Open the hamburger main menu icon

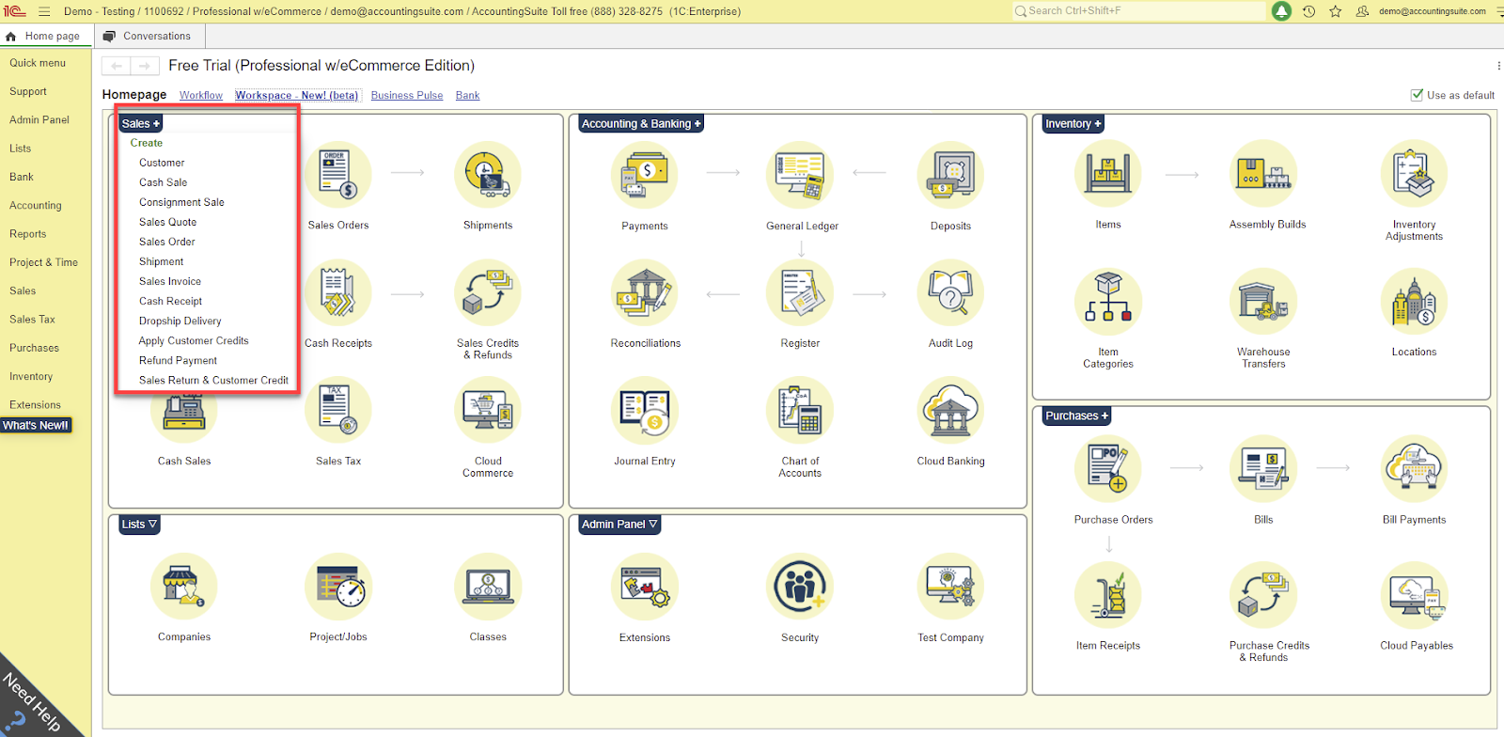(44, 11)
